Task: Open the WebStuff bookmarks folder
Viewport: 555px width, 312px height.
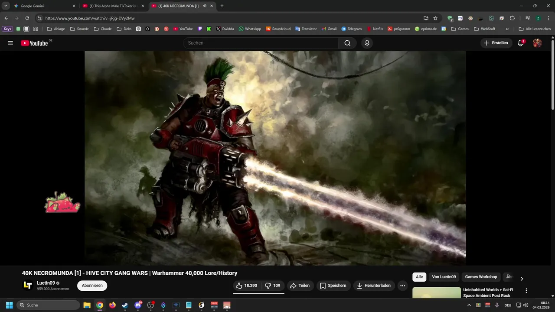Action: point(484,29)
